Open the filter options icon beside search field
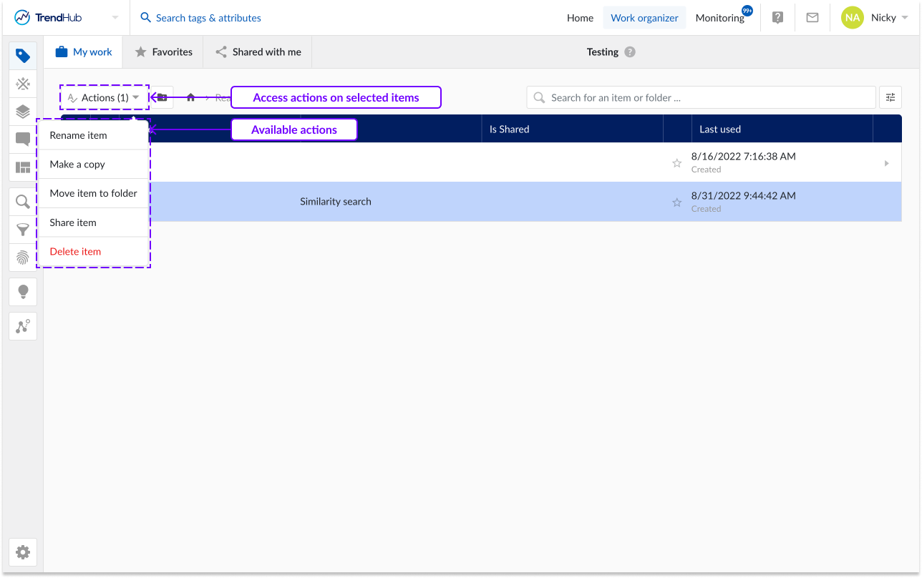The height and width of the screenshot is (578, 922). (x=891, y=97)
